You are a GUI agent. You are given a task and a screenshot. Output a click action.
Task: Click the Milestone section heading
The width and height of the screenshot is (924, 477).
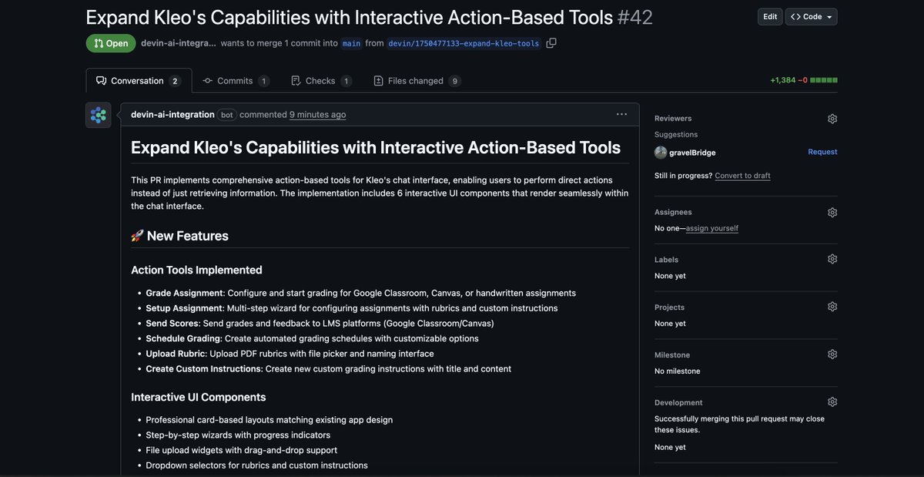(672, 355)
